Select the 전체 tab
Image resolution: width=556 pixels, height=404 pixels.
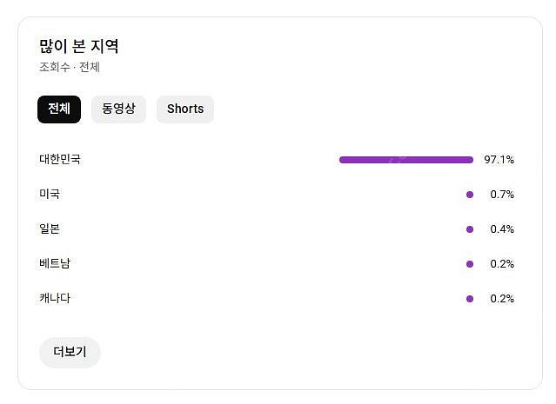click(59, 109)
